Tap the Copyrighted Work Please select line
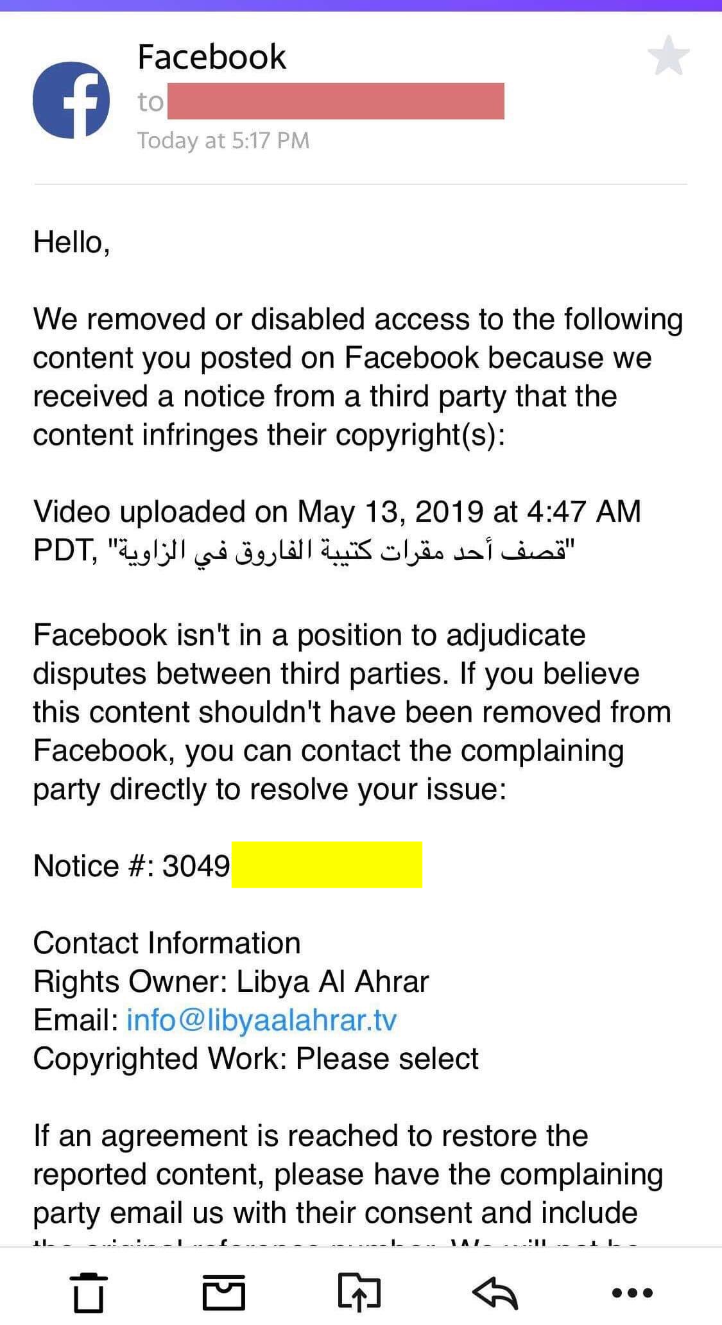The width and height of the screenshot is (722, 1325). pos(255,1058)
